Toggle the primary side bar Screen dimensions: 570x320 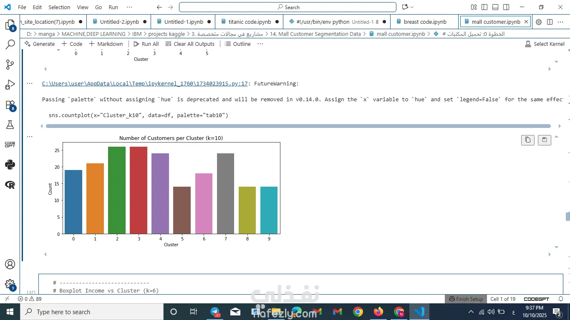[484, 7]
